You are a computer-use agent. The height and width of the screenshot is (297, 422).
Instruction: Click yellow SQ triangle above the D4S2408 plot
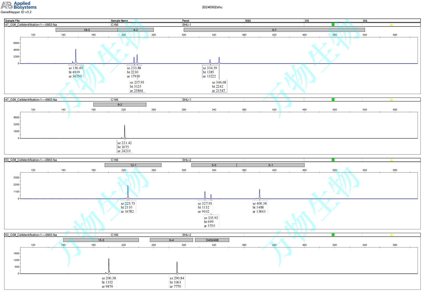pos(391,235)
